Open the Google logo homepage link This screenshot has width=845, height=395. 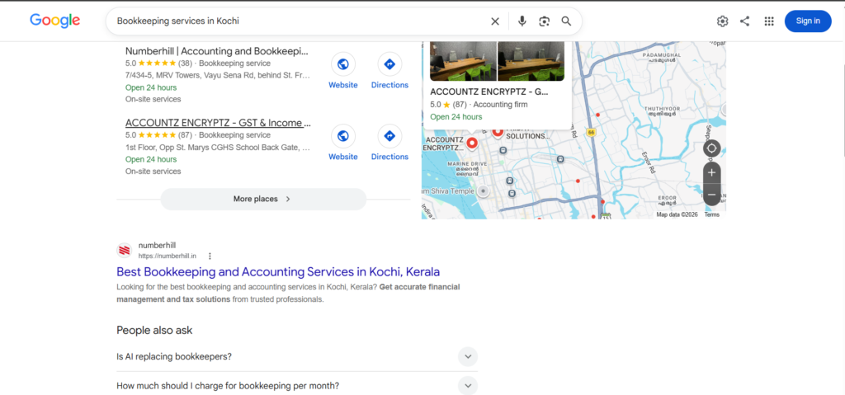pos(55,21)
